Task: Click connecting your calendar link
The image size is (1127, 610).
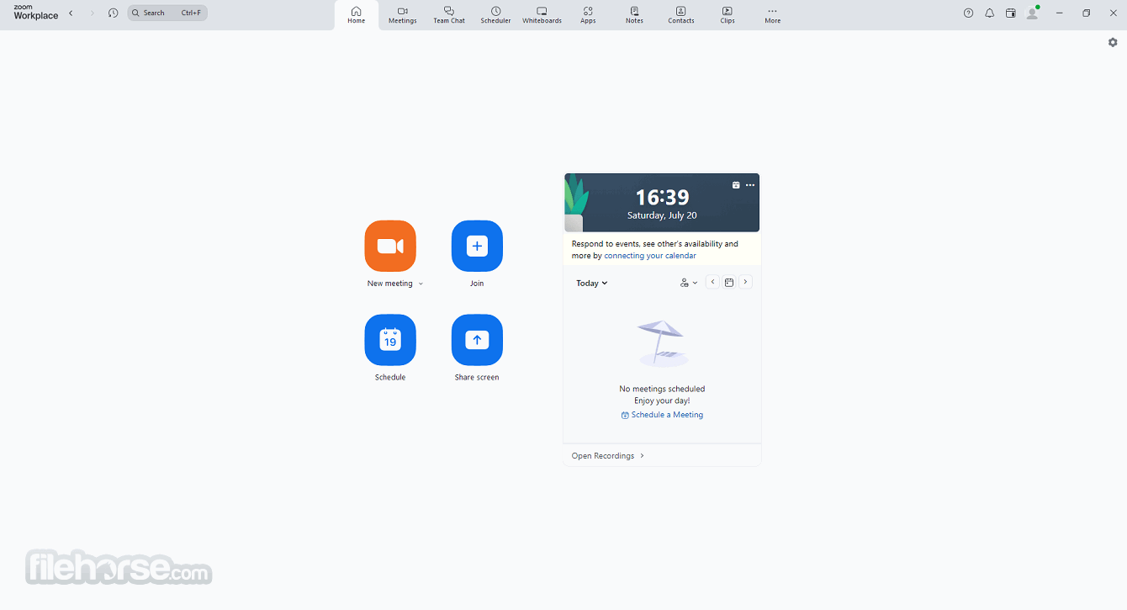Action: click(x=650, y=255)
